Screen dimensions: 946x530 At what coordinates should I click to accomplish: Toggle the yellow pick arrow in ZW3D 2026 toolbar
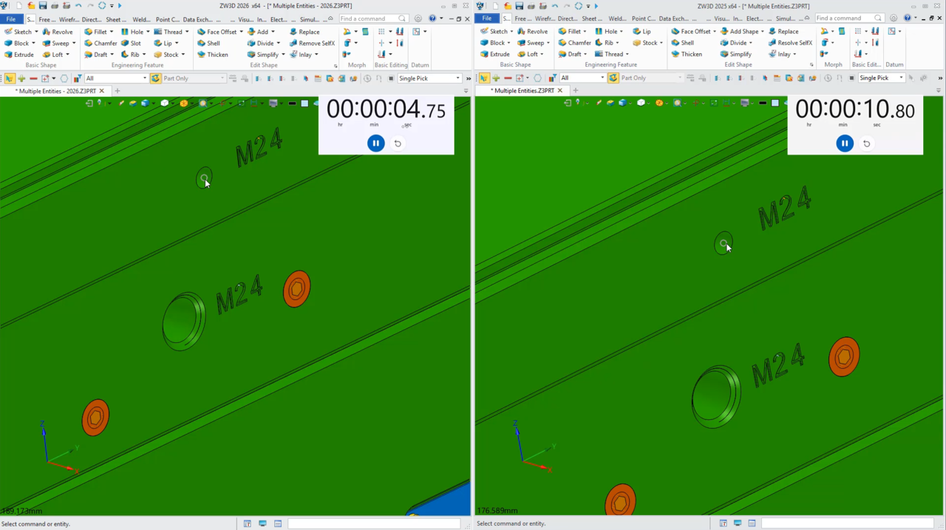coord(10,78)
